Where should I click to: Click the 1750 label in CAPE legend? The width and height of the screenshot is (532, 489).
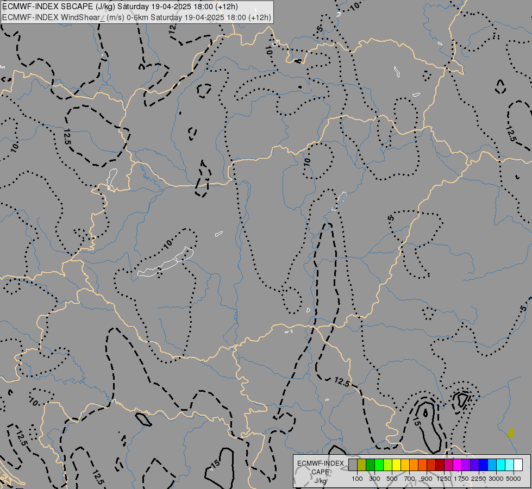pos(461,479)
